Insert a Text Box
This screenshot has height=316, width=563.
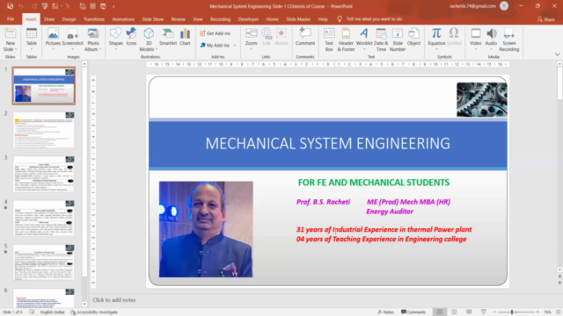point(329,39)
